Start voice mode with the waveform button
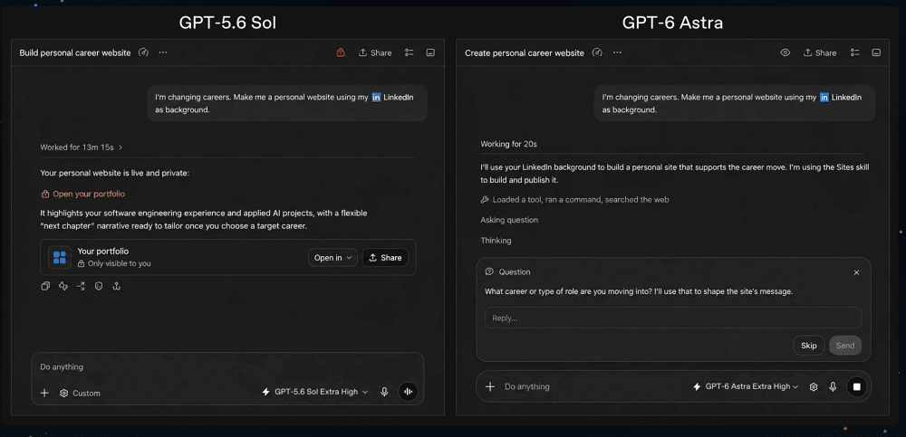 click(x=408, y=392)
